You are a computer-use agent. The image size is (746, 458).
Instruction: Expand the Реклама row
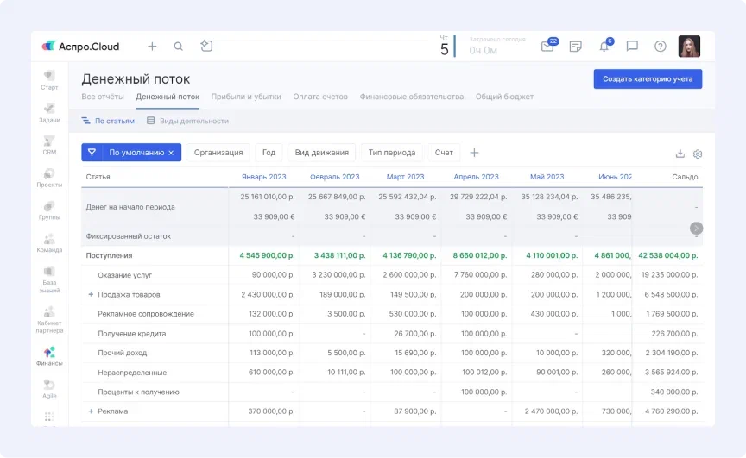coord(90,411)
